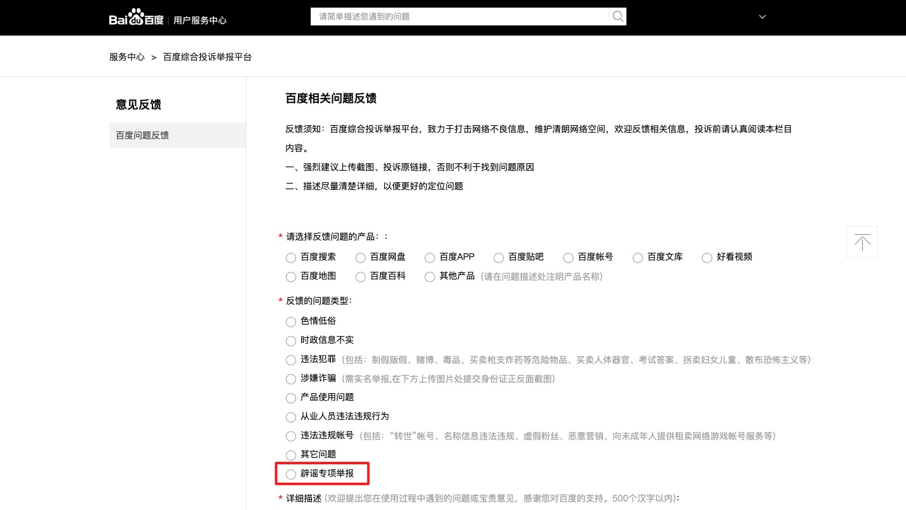This screenshot has height=510, width=906.
Task: Select 百度问题反馈 in sidebar
Action: [177, 135]
